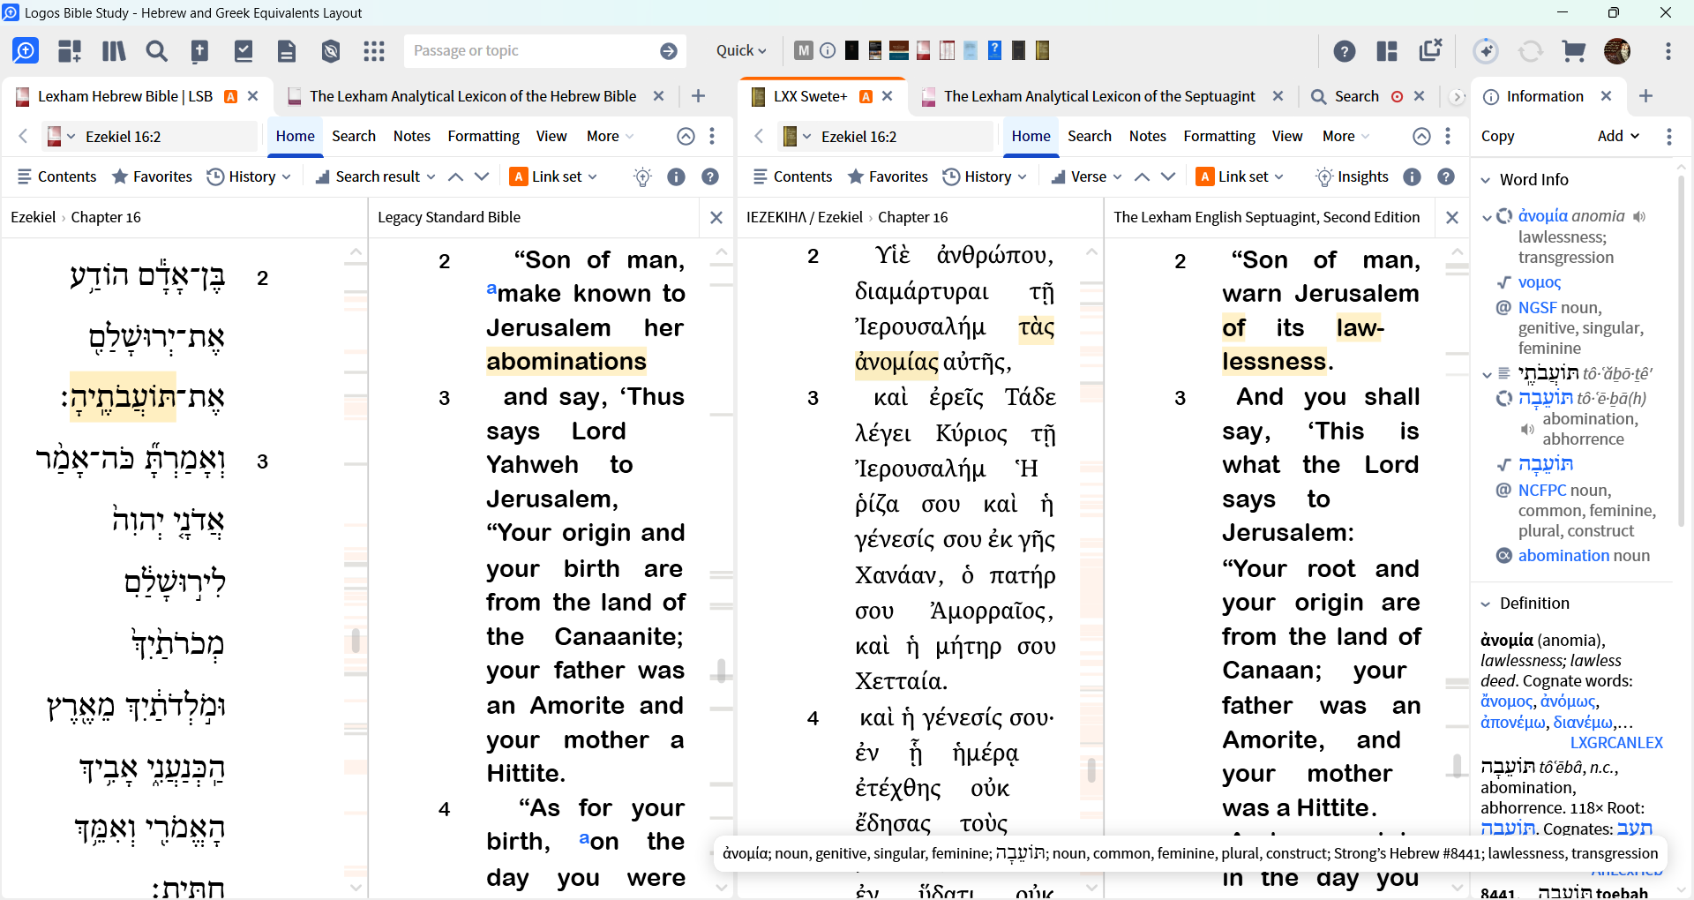Collapse the Definition section

(x=1485, y=604)
